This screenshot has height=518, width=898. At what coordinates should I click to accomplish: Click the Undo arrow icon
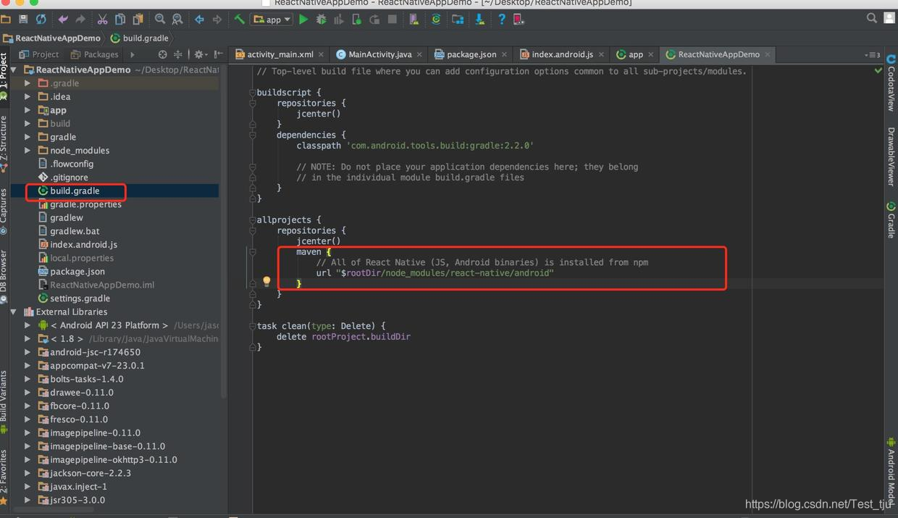(x=63, y=19)
